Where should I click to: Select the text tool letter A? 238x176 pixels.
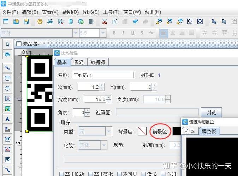[7, 119]
